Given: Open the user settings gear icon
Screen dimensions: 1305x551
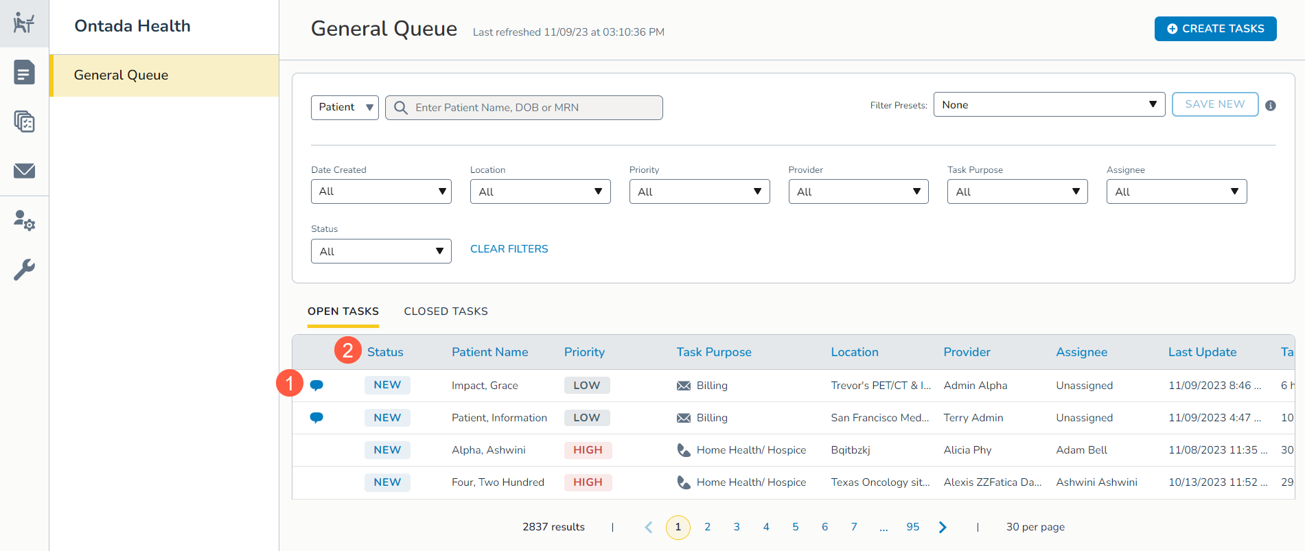Looking at the screenshot, I should (x=24, y=220).
